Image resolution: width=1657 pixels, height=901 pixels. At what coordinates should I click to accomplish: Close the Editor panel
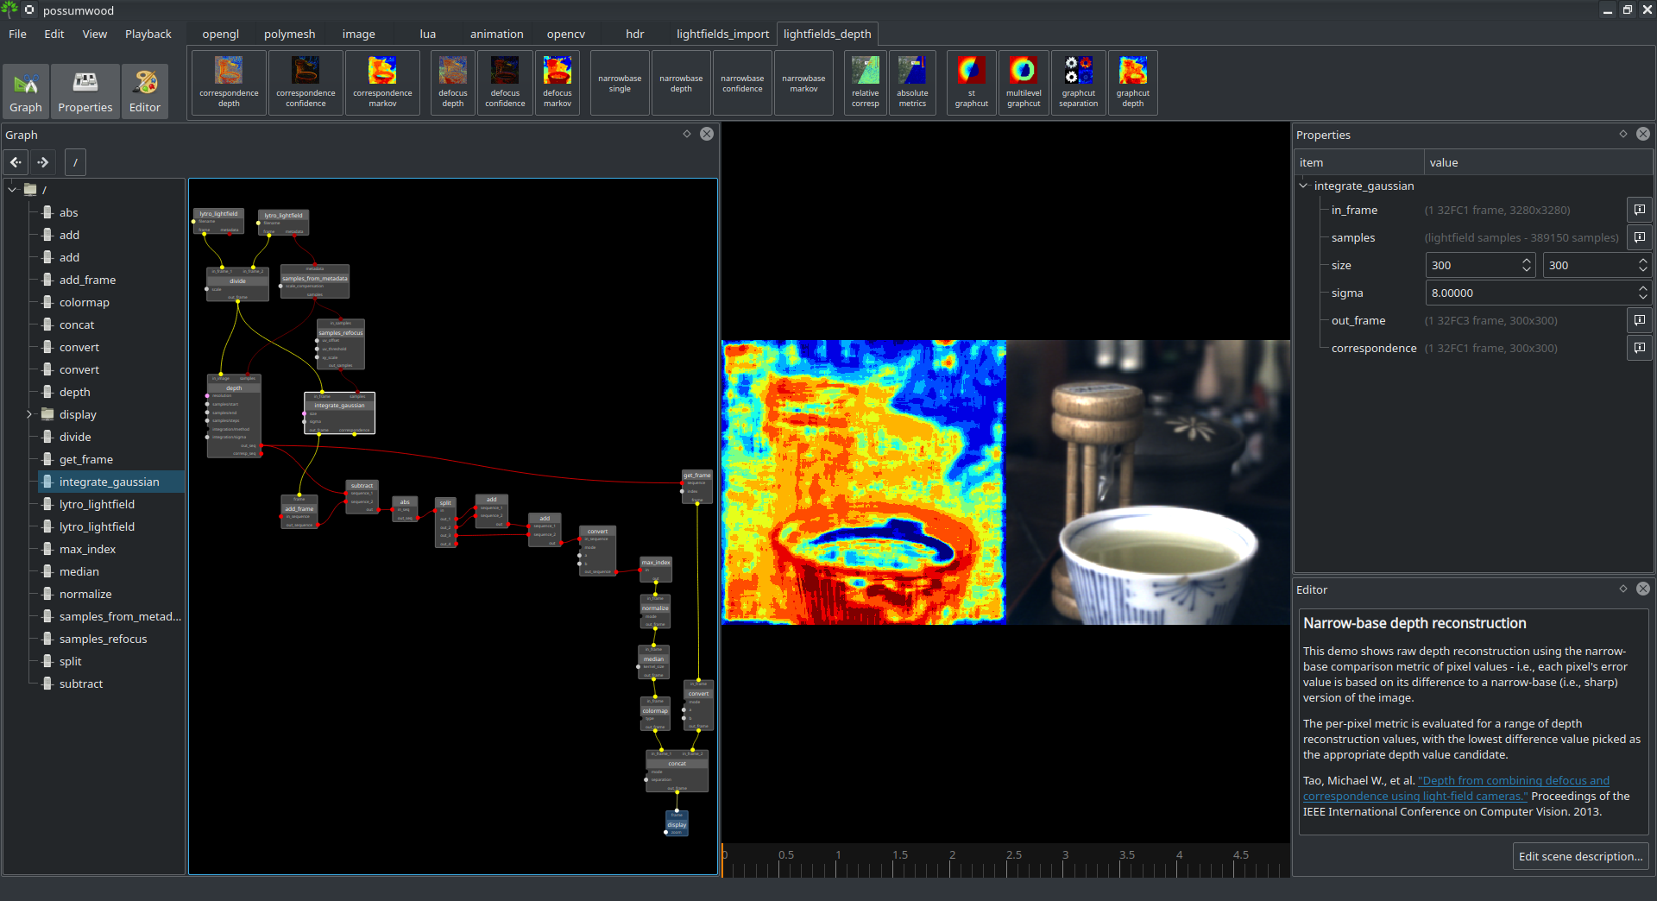point(1643,589)
